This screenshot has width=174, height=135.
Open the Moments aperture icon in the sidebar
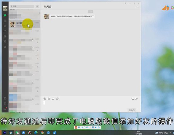[5, 36]
